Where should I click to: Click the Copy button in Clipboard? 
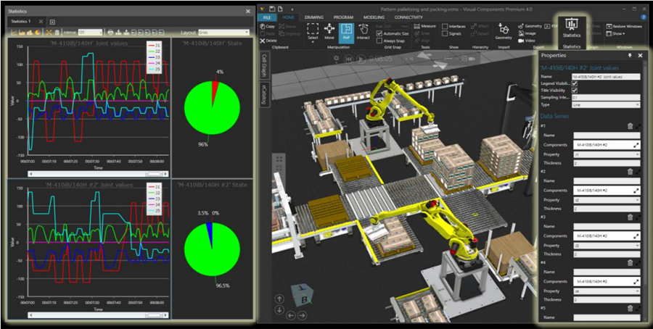[267, 26]
